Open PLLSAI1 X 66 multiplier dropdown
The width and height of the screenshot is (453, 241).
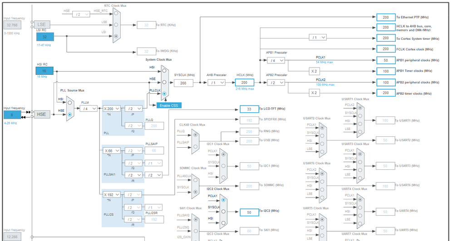click(x=112, y=150)
